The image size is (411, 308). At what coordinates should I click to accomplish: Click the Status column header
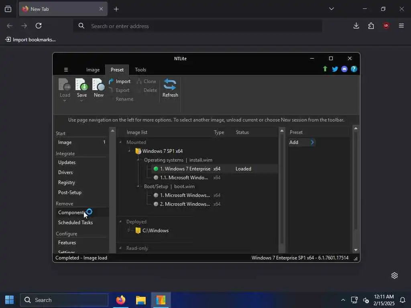pyautogui.click(x=242, y=132)
